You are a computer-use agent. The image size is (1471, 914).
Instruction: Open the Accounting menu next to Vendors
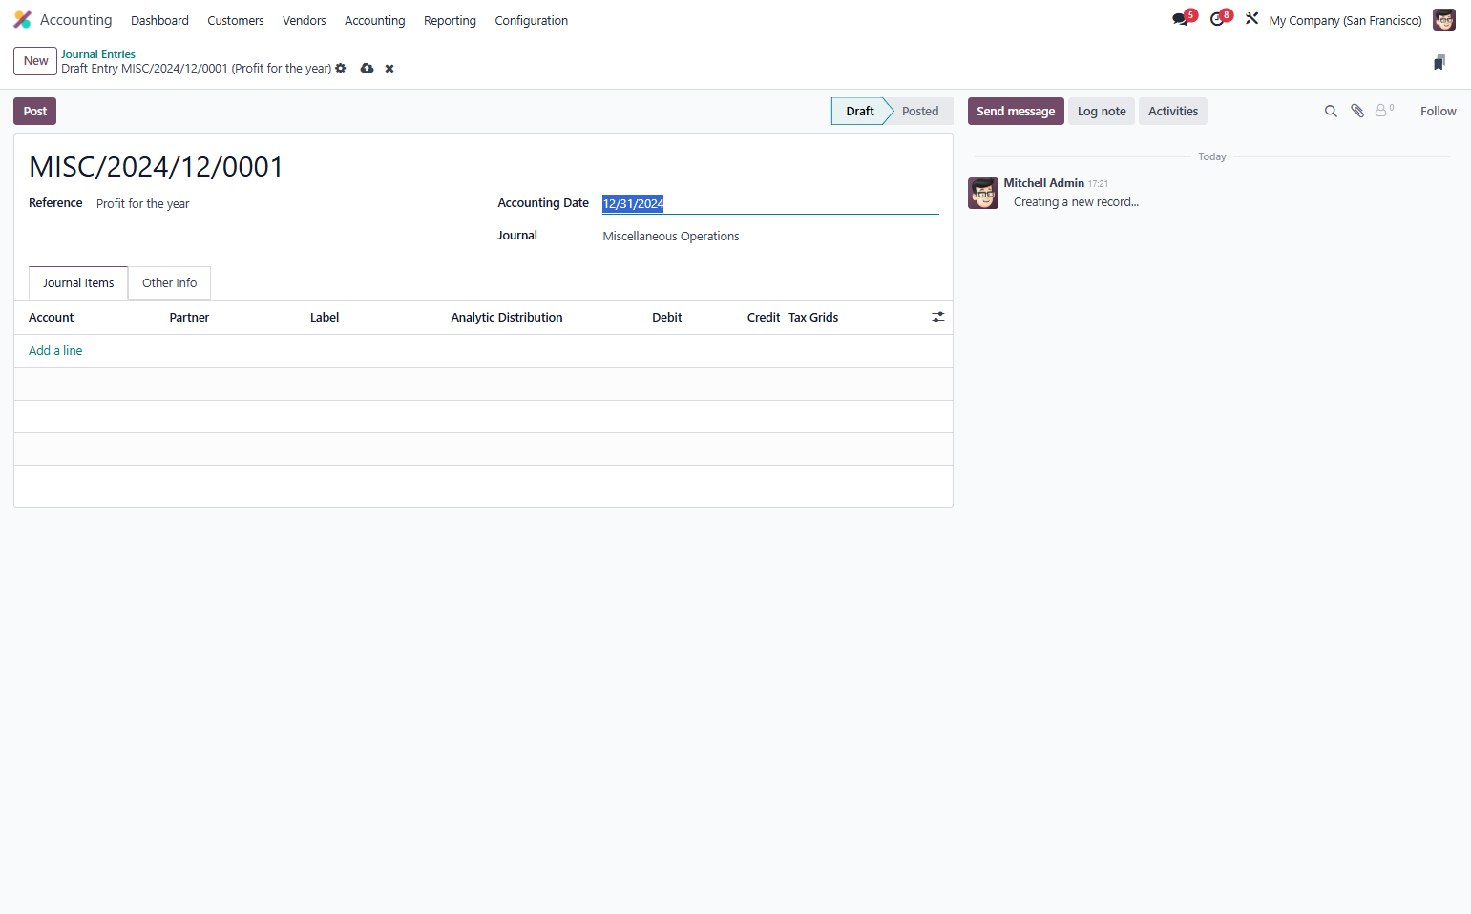coord(375,20)
